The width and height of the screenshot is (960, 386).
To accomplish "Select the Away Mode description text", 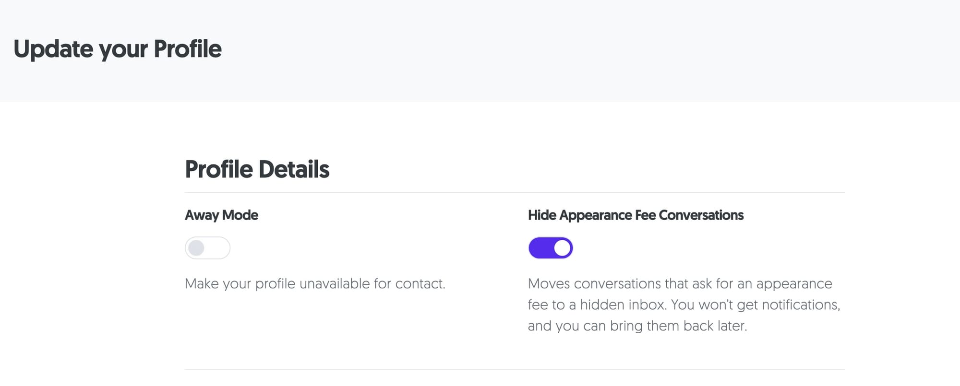I will pos(315,283).
